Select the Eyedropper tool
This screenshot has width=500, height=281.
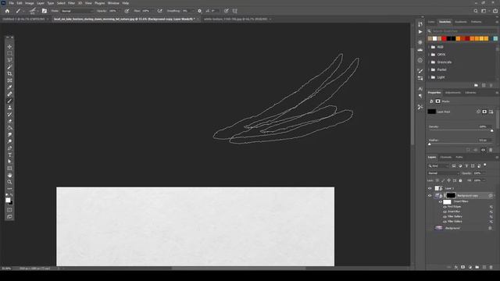click(x=9, y=87)
